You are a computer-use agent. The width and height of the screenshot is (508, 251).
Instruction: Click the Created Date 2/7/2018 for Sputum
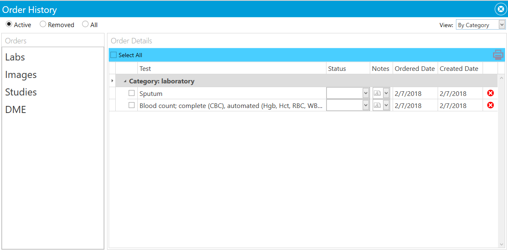(x=453, y=93)
